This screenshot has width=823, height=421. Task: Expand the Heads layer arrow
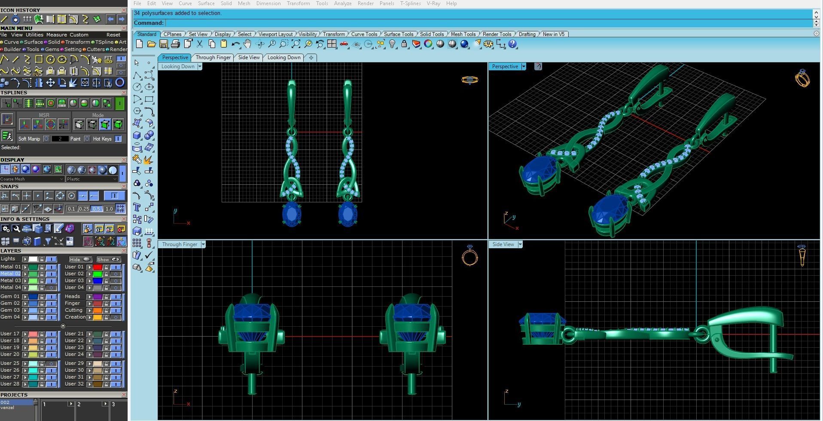[x=90, y=297]
